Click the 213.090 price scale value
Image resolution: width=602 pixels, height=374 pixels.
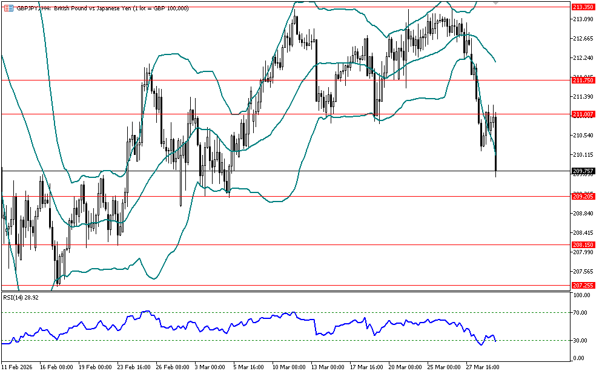[582, 19]
